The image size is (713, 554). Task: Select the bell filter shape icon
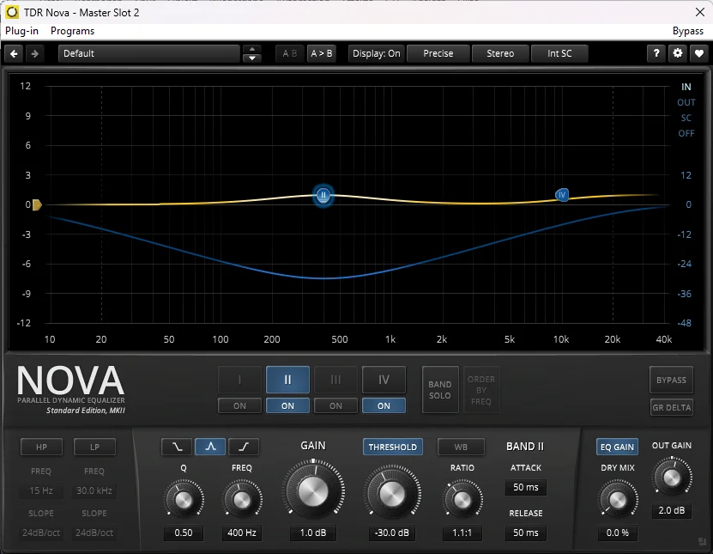pyautogui.click(x=210, y=447)
